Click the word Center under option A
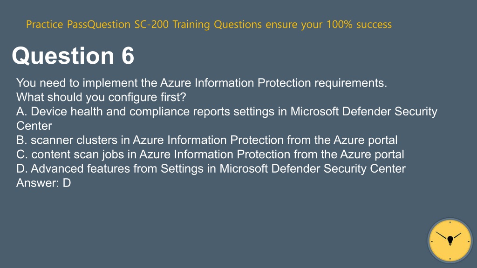The image size is (477, 268). [x=34, y=126]
